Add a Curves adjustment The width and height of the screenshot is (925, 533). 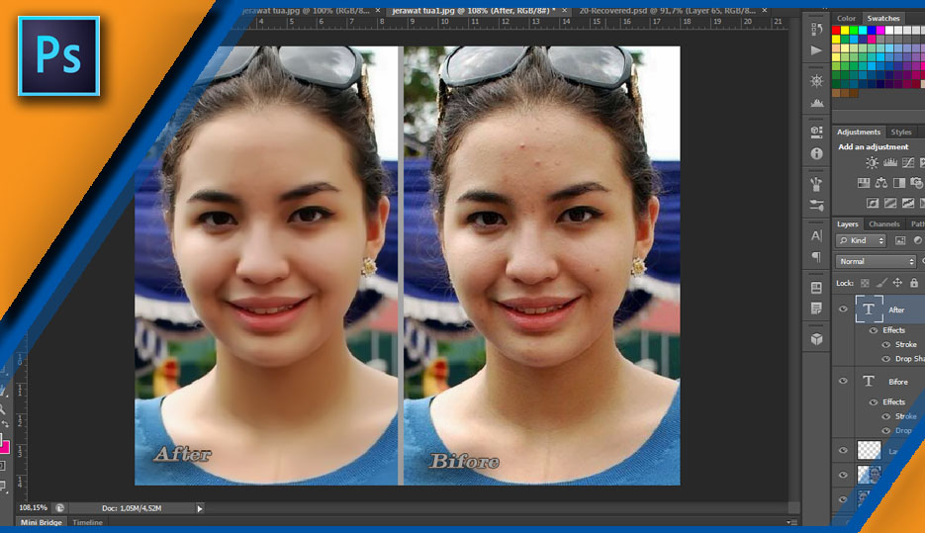(x=908, y=163)
